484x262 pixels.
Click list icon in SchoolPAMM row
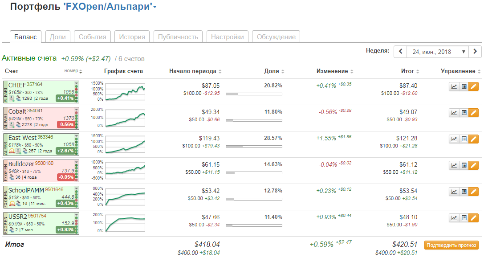pos(464,192)
